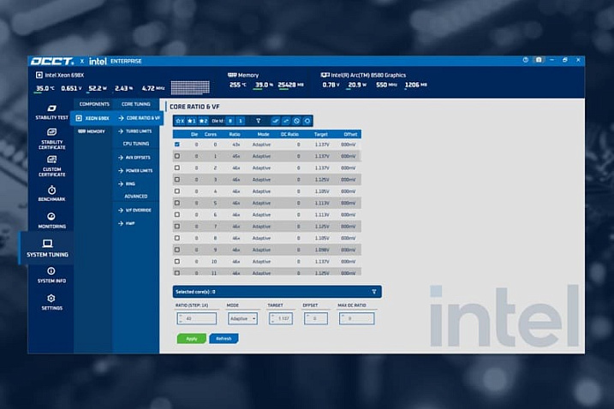Select the star 2 favorite cores preset
This screenshot has height=409, width=614.
[203, 121]
